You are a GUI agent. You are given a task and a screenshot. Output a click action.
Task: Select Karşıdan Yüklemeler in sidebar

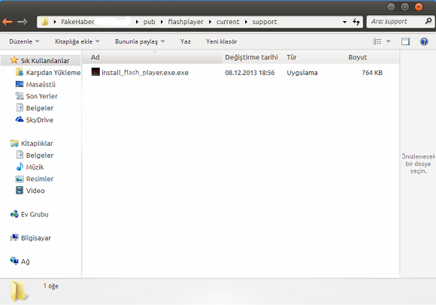48,73
